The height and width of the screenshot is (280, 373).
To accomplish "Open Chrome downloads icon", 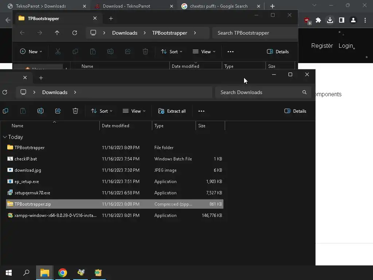I will [330, 20].
